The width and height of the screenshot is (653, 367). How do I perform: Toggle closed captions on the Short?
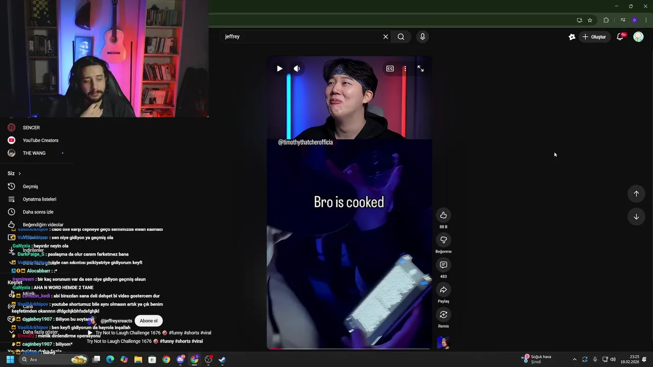click(390, 68)
